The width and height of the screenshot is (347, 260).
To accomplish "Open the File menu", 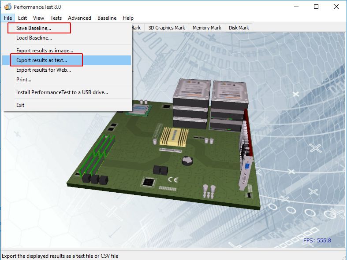I will [8, 18].
